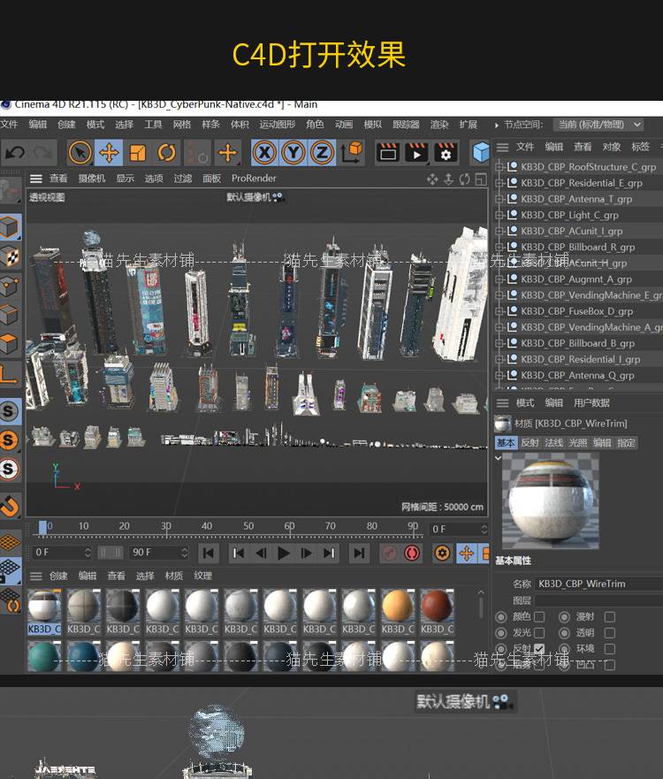Select the Live Selection tool

tap(80, 152)
